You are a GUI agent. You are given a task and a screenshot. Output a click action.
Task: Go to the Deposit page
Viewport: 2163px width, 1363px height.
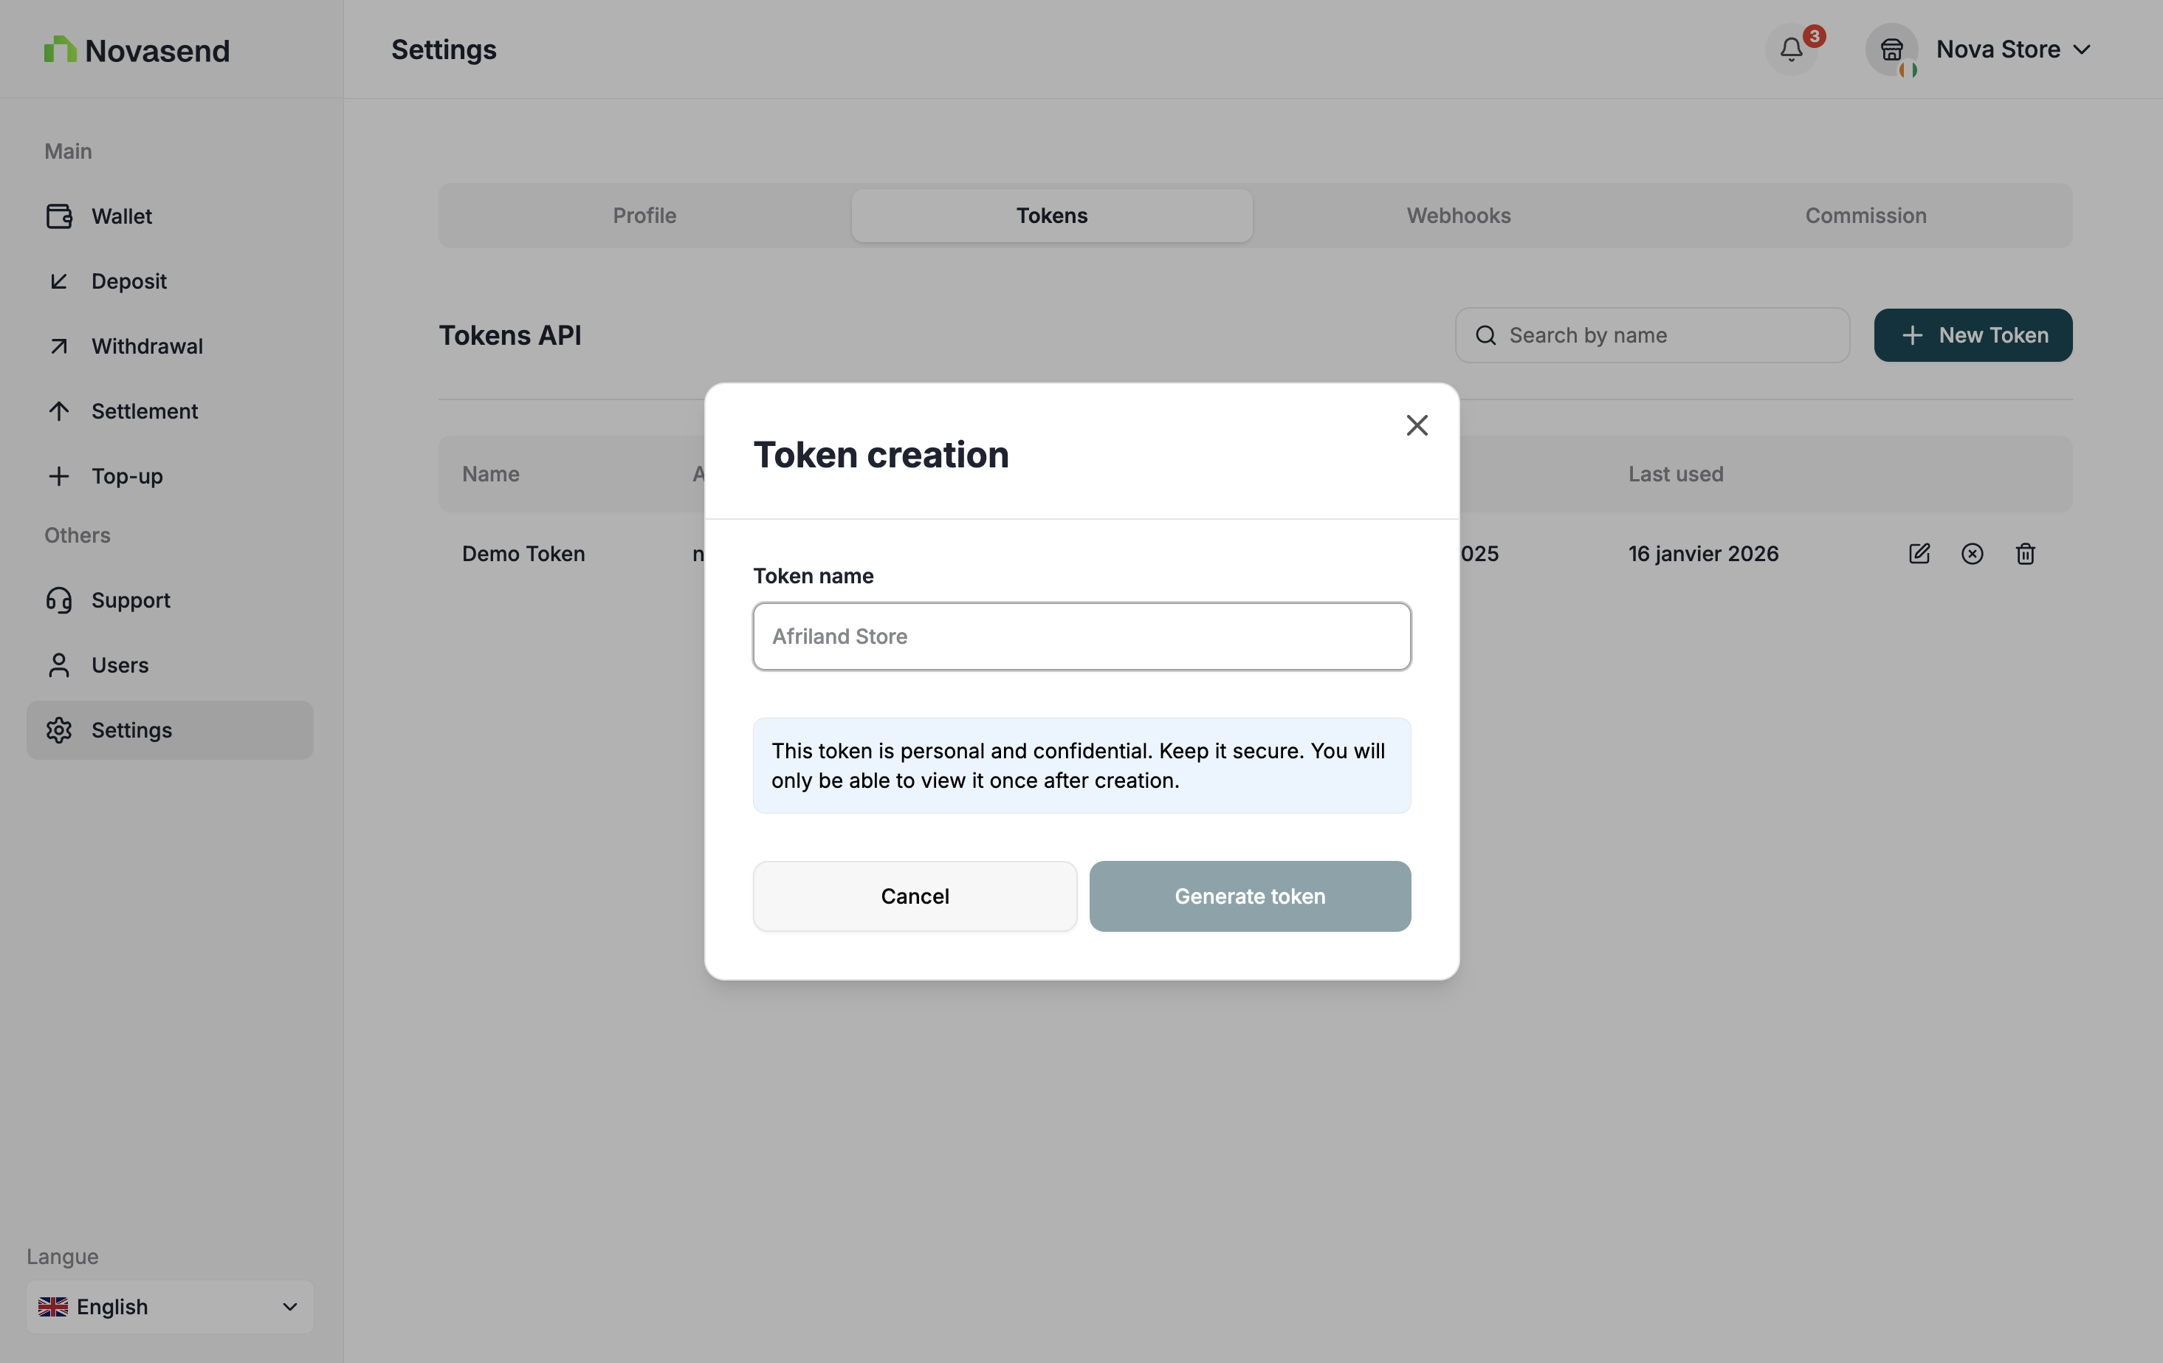point(128,281)
